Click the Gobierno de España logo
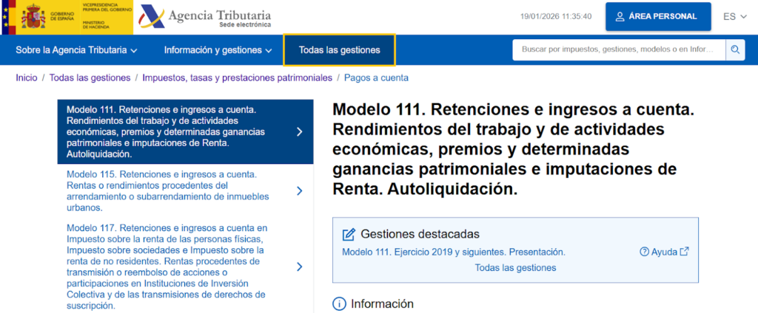Viewport: 758px width, 313px height. (67, 17)
